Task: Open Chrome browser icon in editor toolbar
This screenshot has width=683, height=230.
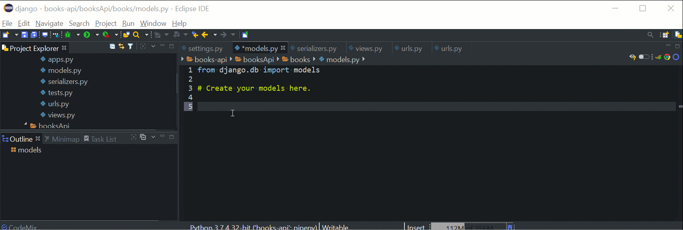Action: [x=667, y=57]
